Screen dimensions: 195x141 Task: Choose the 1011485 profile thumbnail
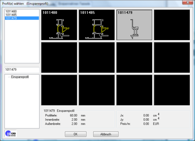[97, 25]
